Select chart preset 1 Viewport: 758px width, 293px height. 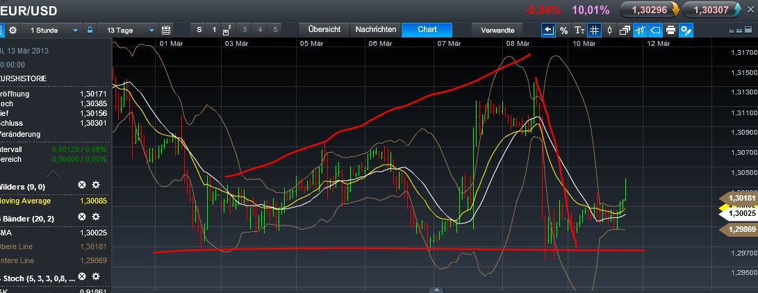(x=214, y=30)
